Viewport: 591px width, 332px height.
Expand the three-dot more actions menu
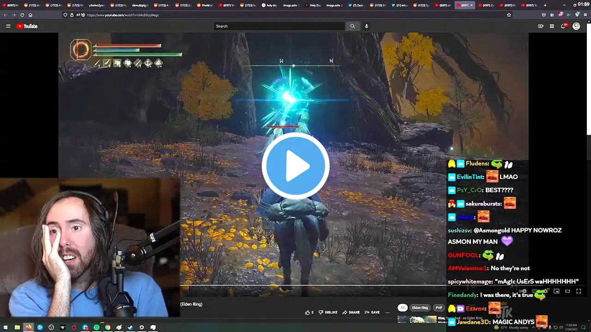[x=387, y=312]
